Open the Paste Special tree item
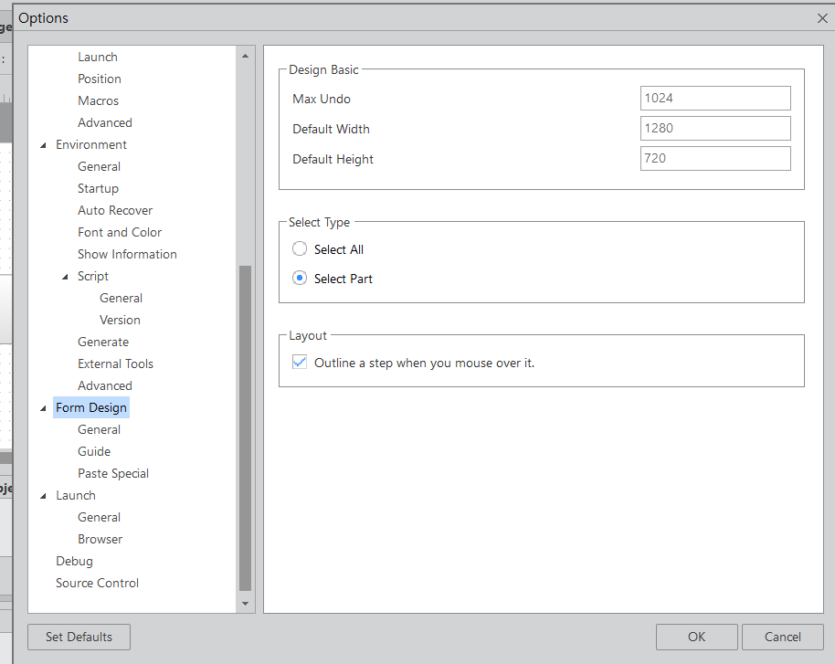This screenshot has width=835, height=664. point(113,473)
